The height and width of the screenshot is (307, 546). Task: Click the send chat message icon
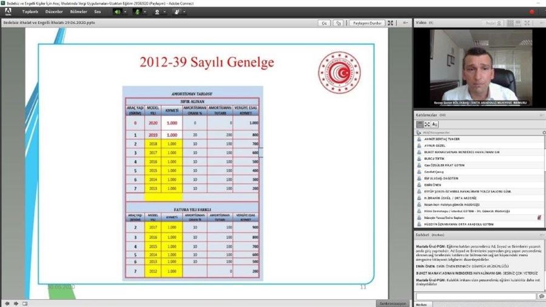tap(541, 296)
